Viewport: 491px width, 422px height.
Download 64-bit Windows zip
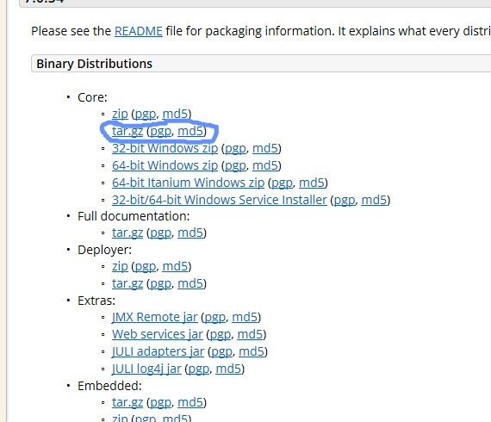[165, 165]
